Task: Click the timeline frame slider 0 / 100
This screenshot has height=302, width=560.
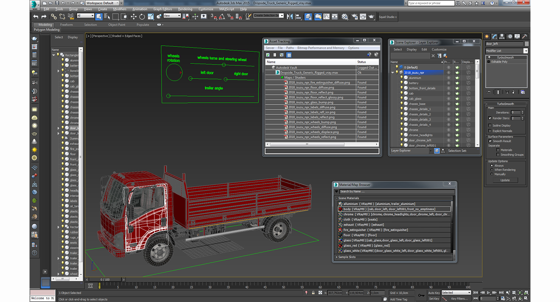Action: click(105, 279)
